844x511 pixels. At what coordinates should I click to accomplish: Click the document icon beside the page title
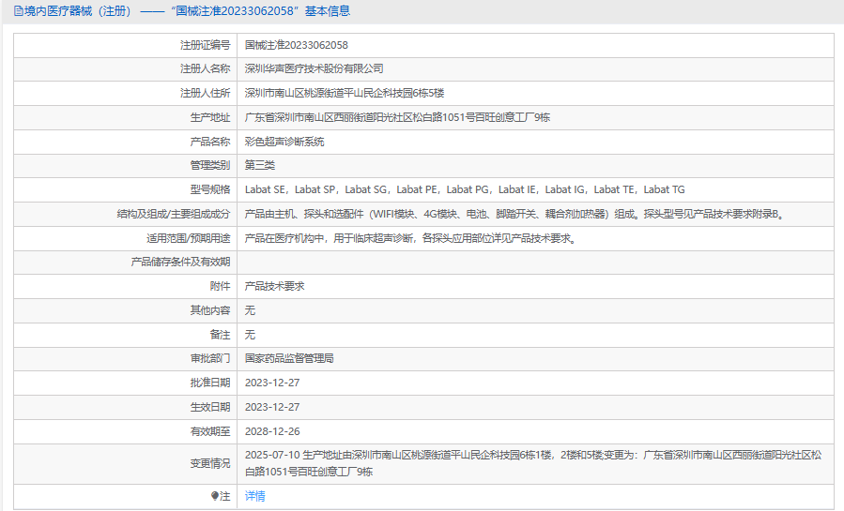coord(18,11)
